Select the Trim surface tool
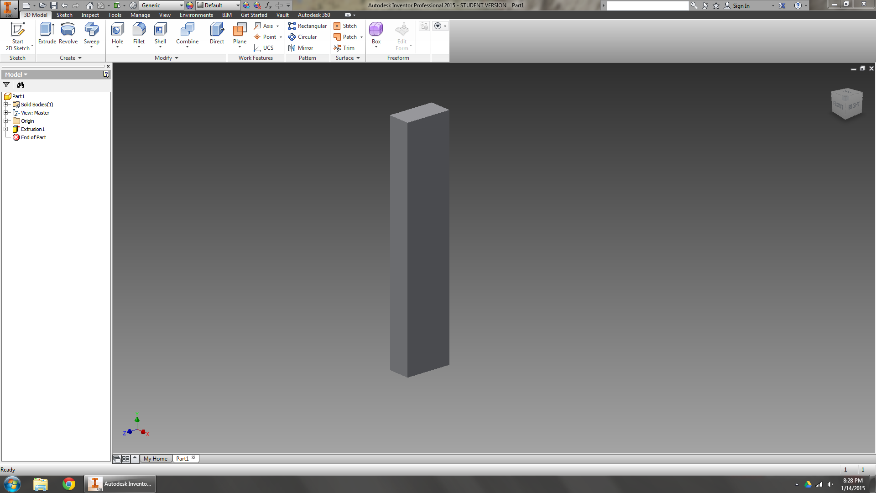The image size is (876, 493). pos(344,48)
